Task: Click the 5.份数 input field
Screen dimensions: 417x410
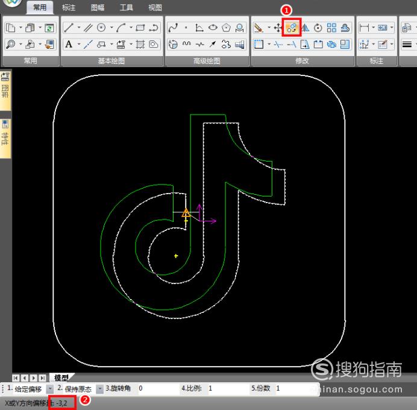Action: [x=296, y=388]
